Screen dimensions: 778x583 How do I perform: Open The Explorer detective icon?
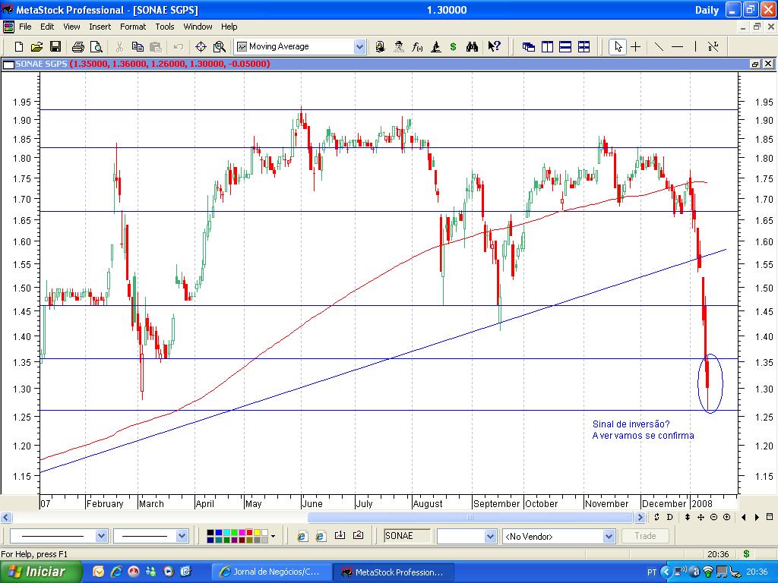(x=398, y=46)
